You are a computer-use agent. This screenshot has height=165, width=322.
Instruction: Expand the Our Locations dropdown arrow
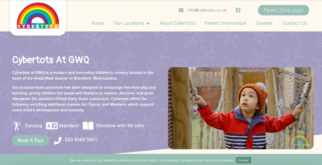(148, 23)
